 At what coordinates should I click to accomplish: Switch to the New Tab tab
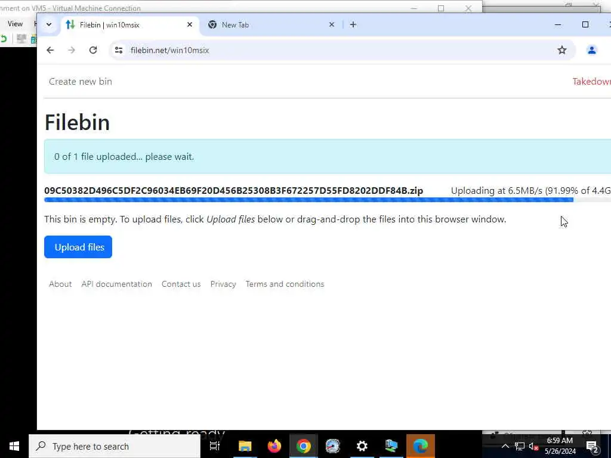(x=271, y=25)
